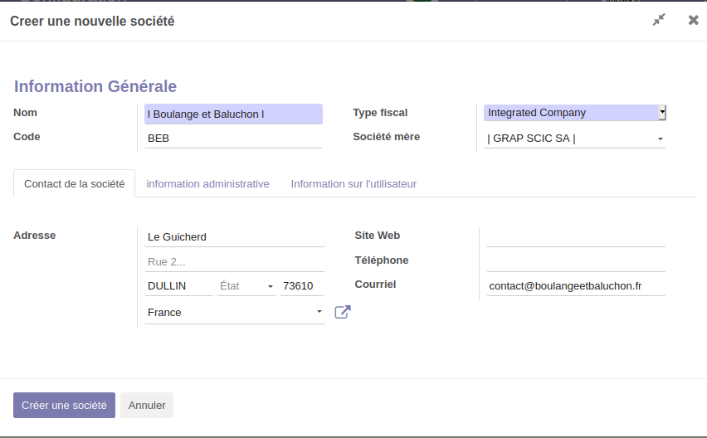The image size is (707, 438).
Task: Focus the Code field containing BEB
Action: [233, 139]
